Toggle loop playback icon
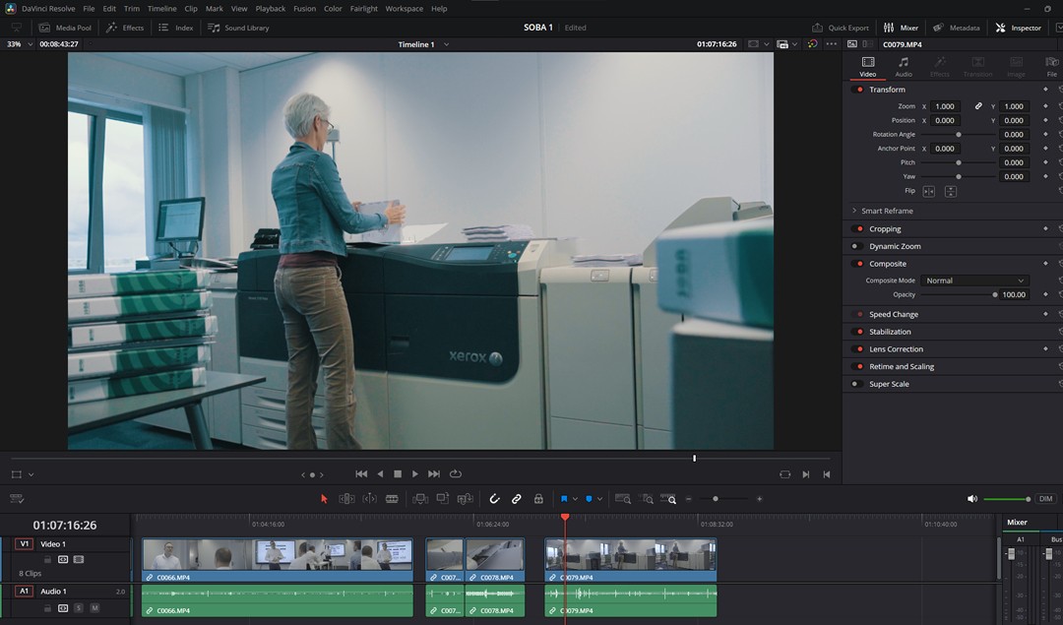 456,474
